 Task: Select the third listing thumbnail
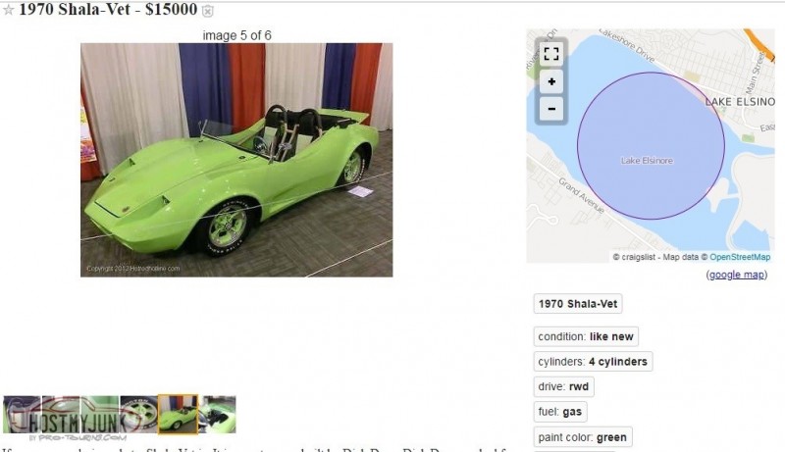[x=100, y=415]
